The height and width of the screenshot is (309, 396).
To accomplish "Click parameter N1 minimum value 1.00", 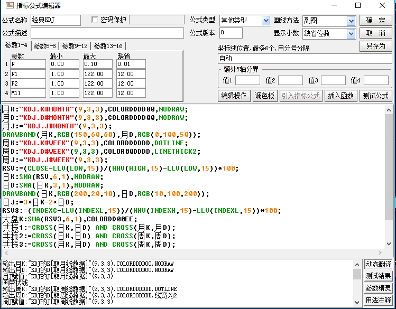I will tap(65, 74).
